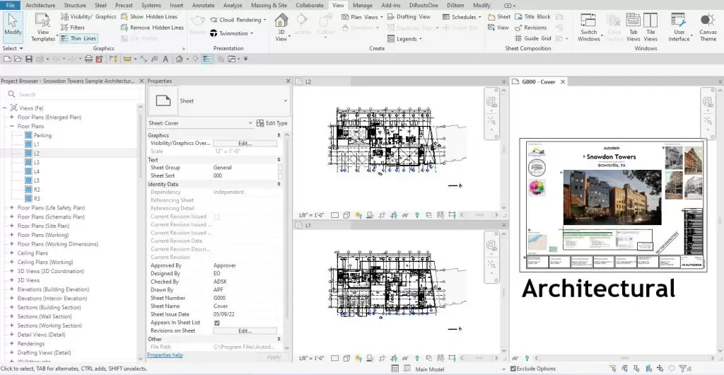
Task: Switch to the Annotate ribbon tab
Action: point(203,5)
